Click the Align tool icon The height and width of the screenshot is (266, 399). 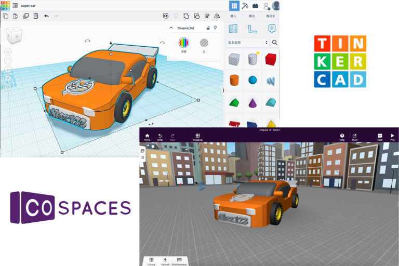click(x=207, y=16)
